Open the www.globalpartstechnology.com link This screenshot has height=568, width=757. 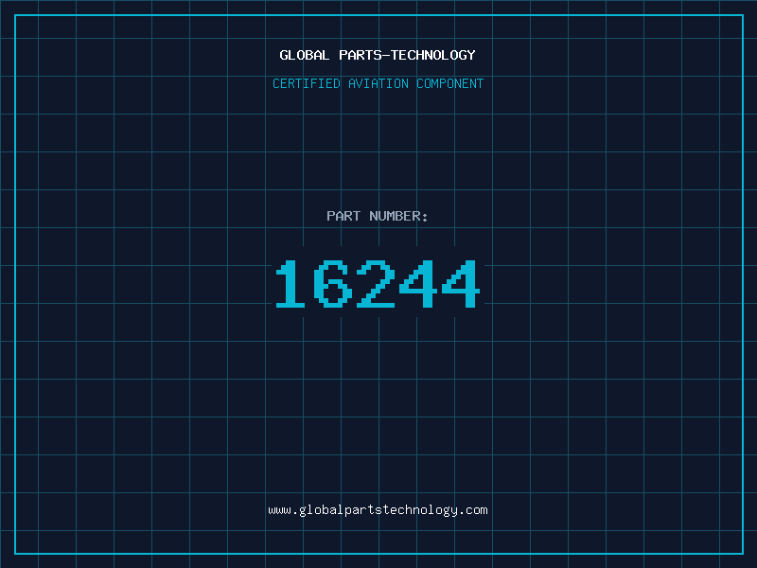tap(378, 510)
